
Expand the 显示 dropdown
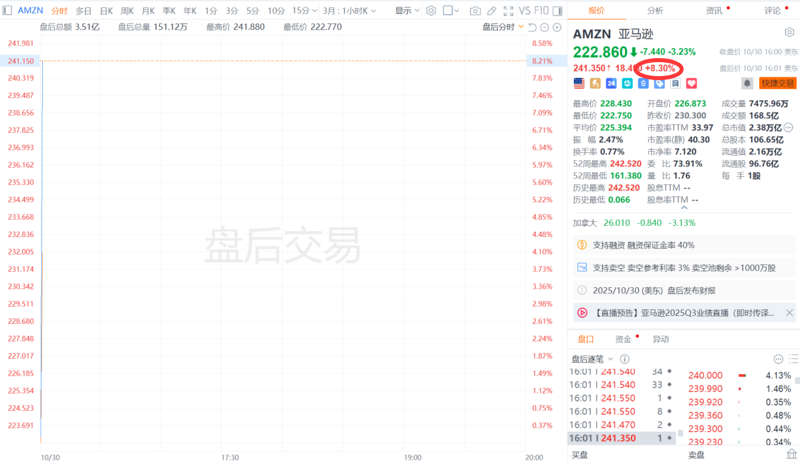pyautogui.click(x=407, y=11)
